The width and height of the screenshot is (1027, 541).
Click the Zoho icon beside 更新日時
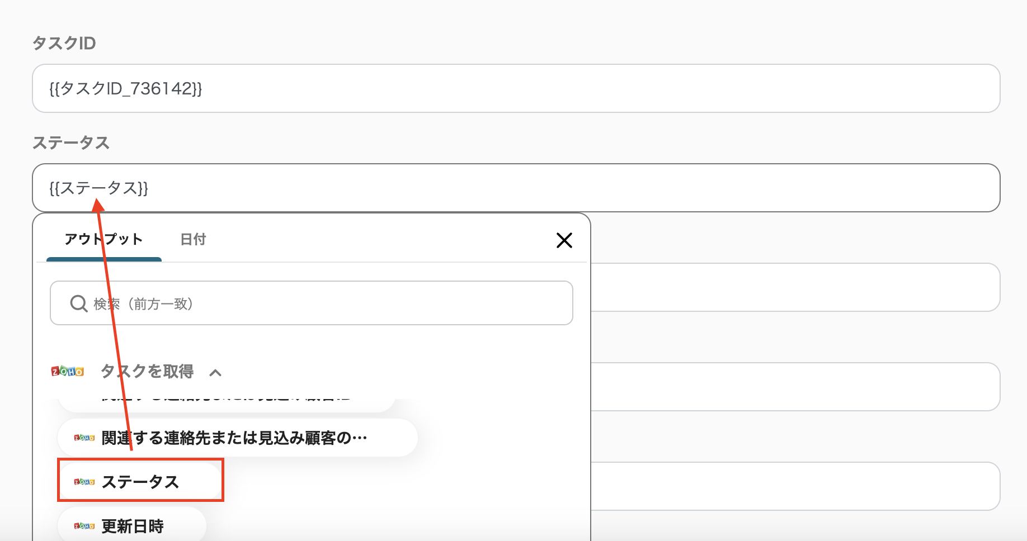coord(82,525)
